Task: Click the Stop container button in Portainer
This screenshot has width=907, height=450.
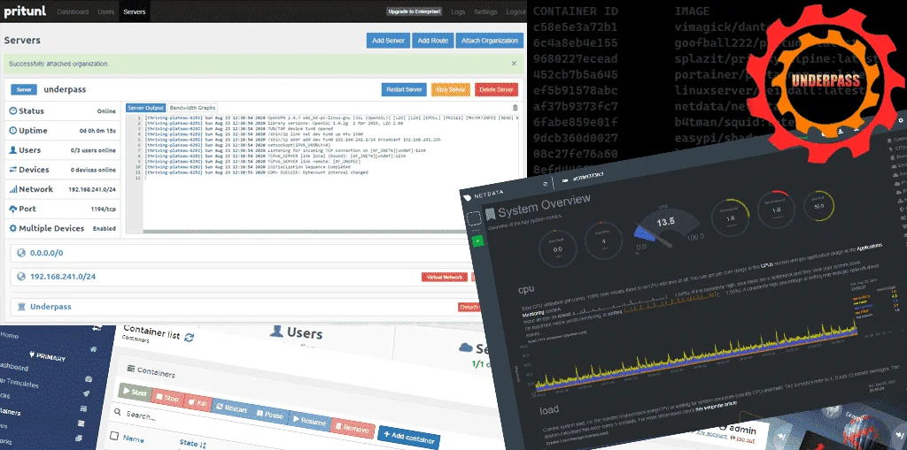Action: (x=167, y=398)
